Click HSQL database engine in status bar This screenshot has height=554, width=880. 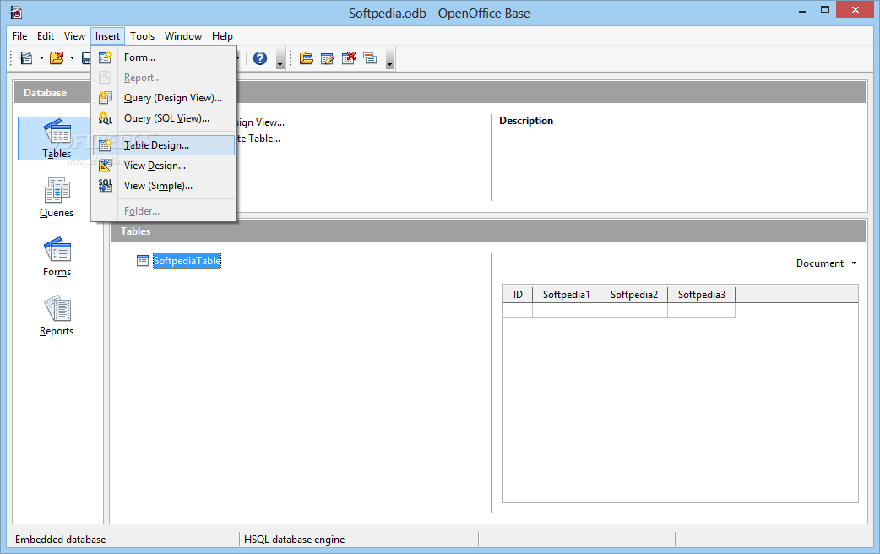(x=294, y=540)
